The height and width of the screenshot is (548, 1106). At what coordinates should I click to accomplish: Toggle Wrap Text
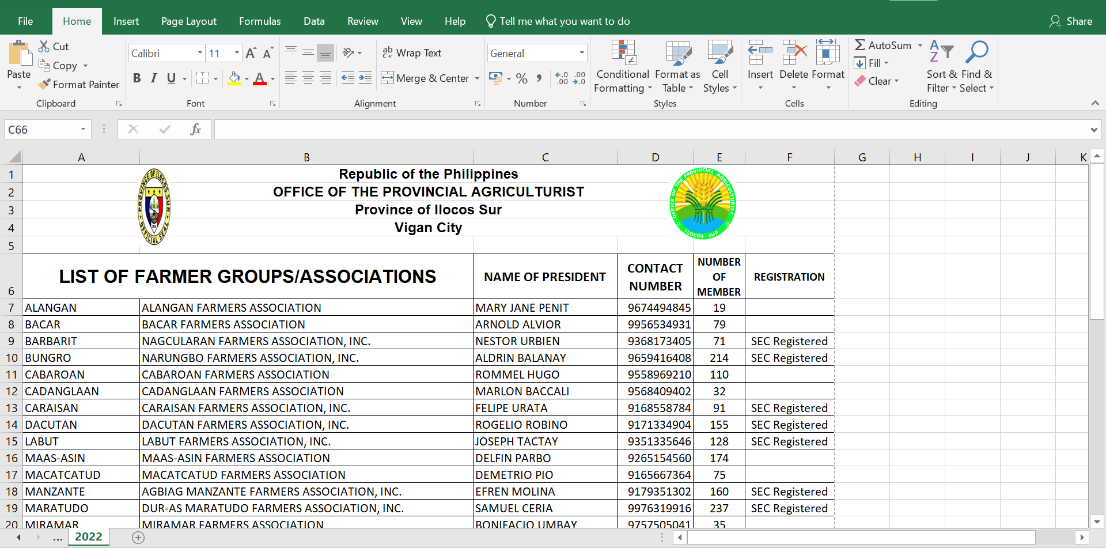tap(412, 53)
